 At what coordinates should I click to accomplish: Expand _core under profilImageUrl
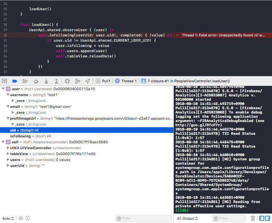(x=13, y=124)
